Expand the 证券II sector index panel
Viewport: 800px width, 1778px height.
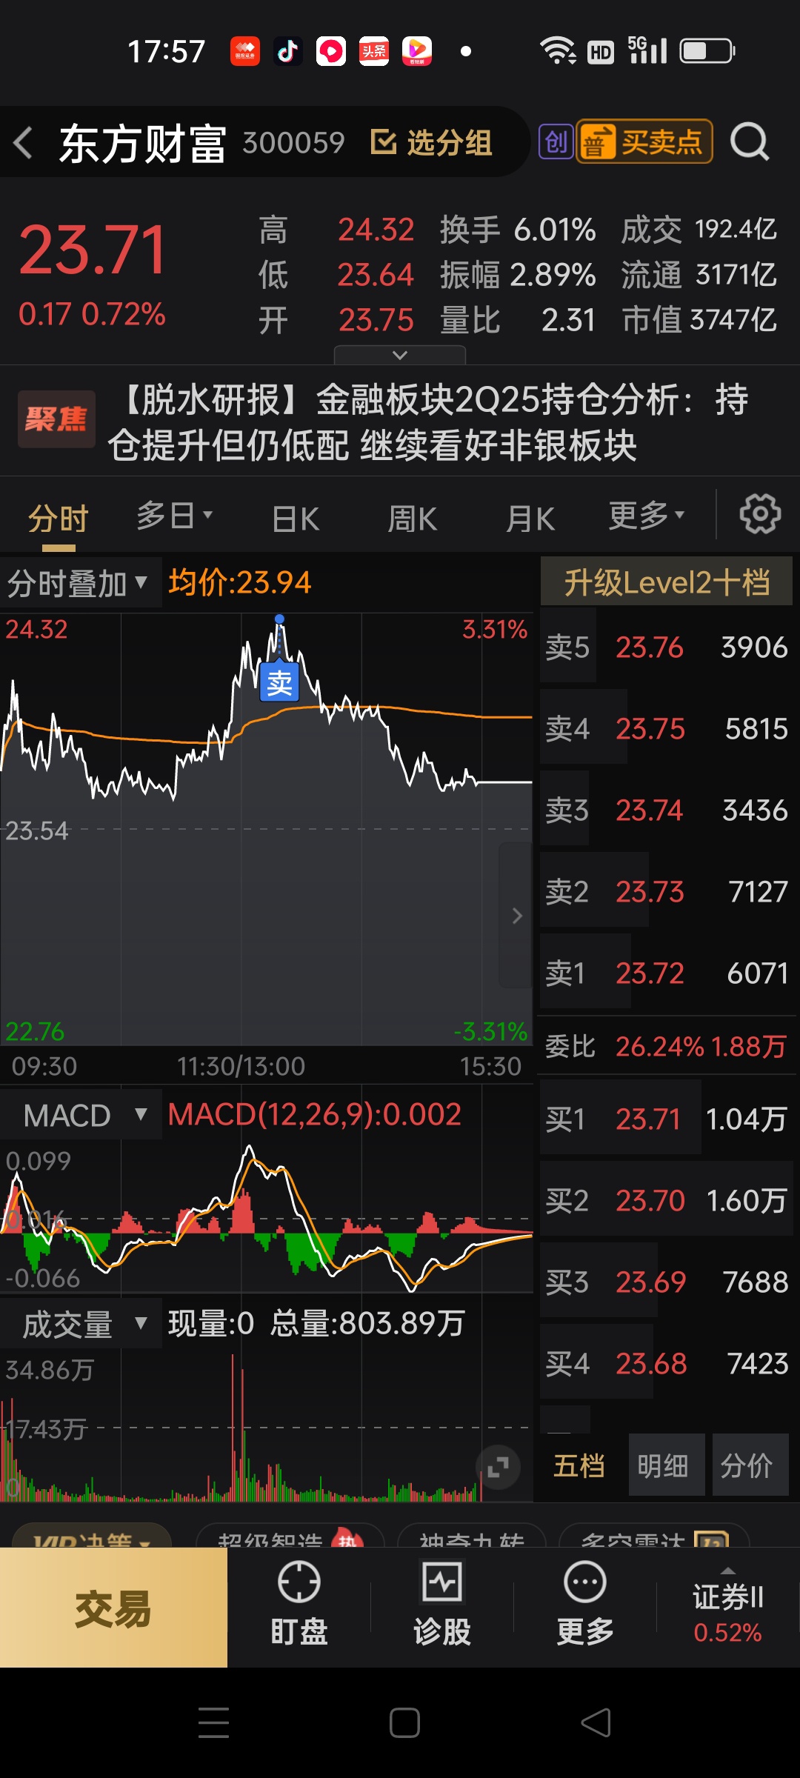(x=728, y=1606)
